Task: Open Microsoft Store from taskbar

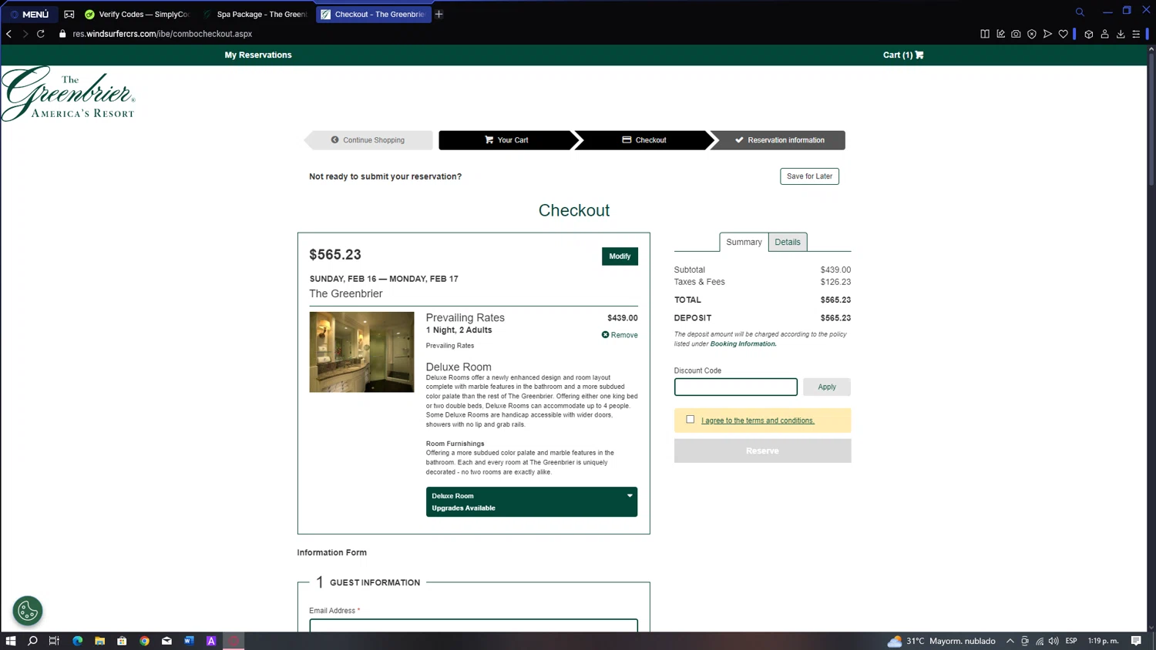Action: point(122,641)
